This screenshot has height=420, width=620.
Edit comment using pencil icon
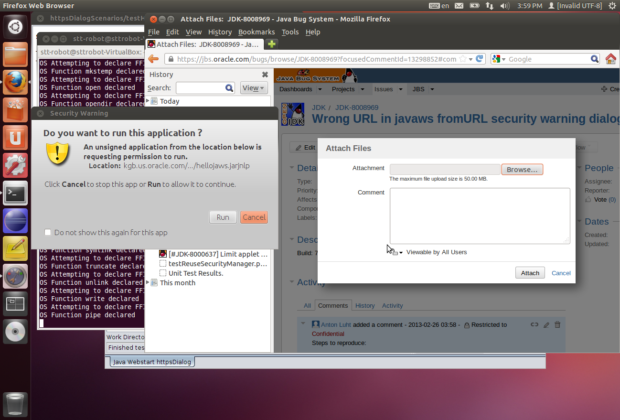click(x=546, y=325)
